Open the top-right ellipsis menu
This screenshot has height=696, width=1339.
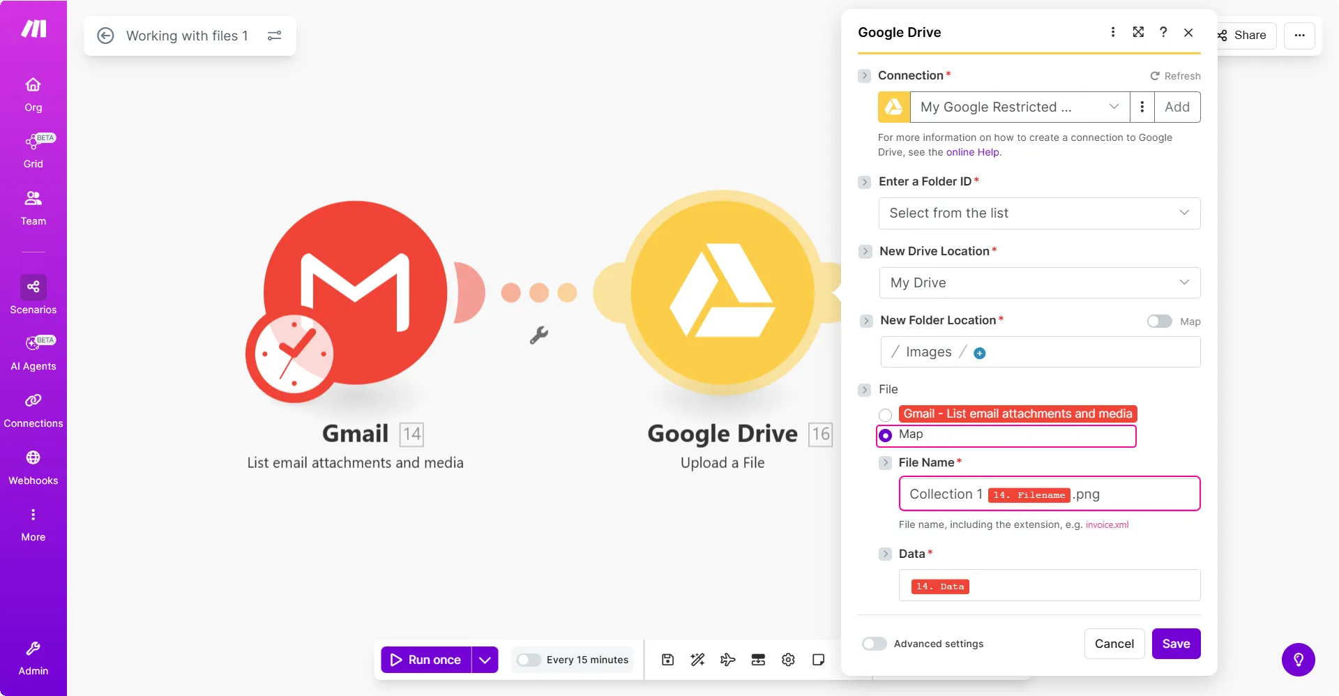click(1299, 36)
